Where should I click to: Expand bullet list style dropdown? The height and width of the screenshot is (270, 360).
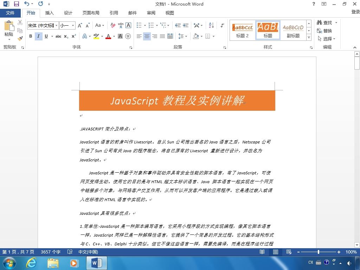pyautogui.click(x=145, y=25)
